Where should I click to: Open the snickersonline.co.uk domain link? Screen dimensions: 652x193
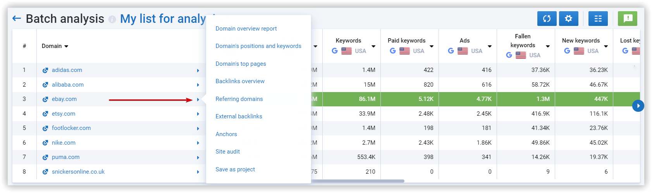click(78, 172)
